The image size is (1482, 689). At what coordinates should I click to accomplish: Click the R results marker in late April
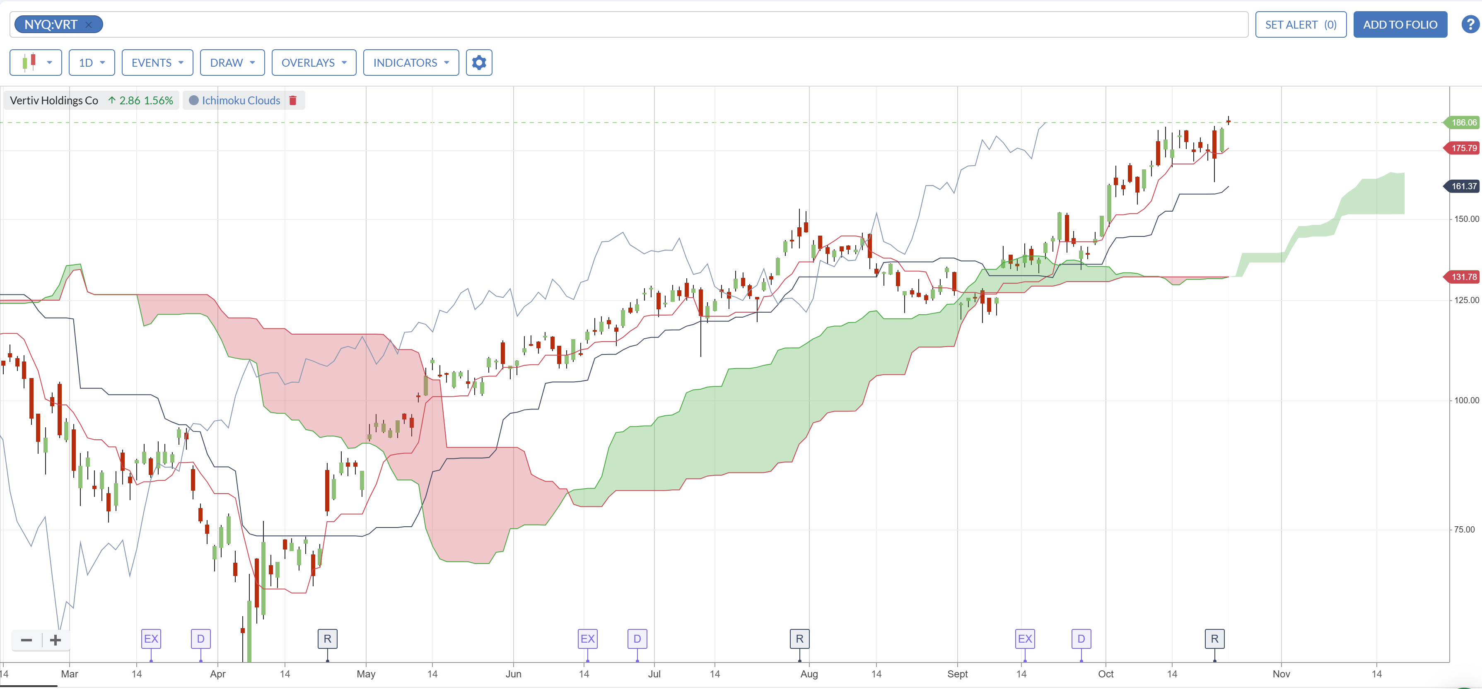pos(327,638)
